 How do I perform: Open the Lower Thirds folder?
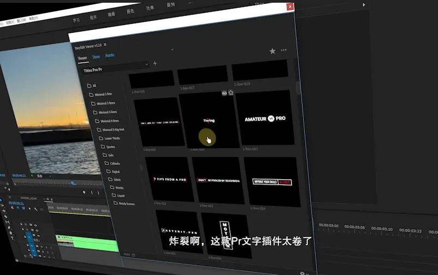pos(109,138)
